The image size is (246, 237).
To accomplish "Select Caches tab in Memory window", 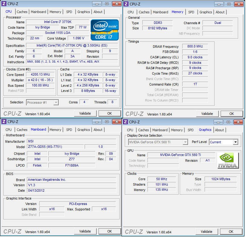I will (144, 12).
